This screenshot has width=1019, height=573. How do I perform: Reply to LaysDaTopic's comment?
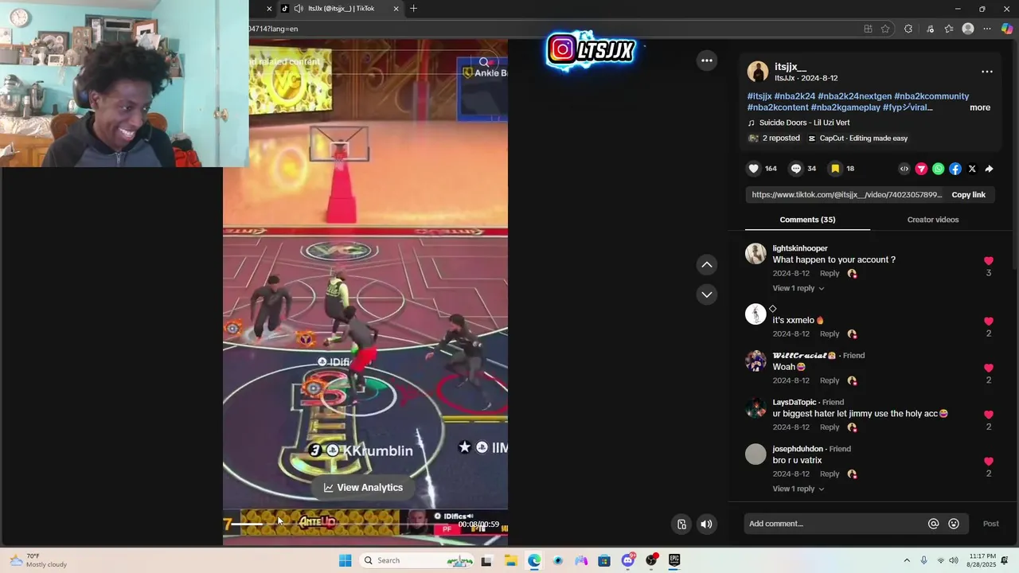tap(830, 427)
